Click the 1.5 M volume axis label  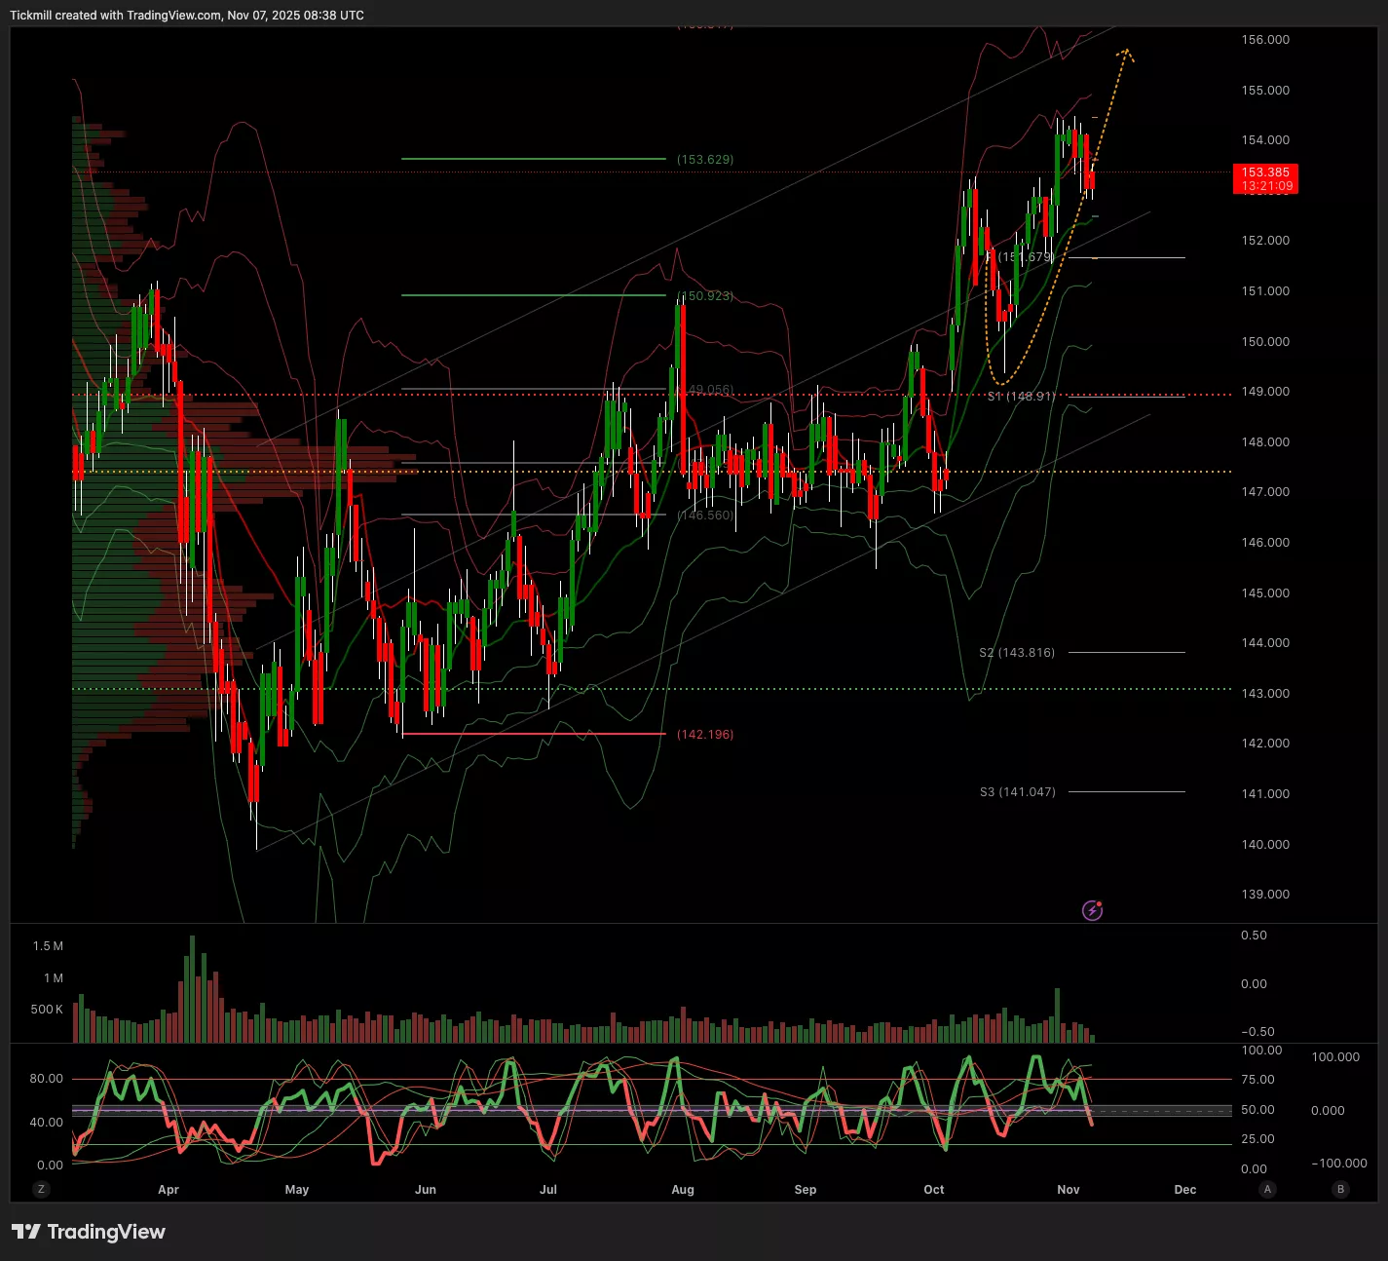tap(48, 946)
